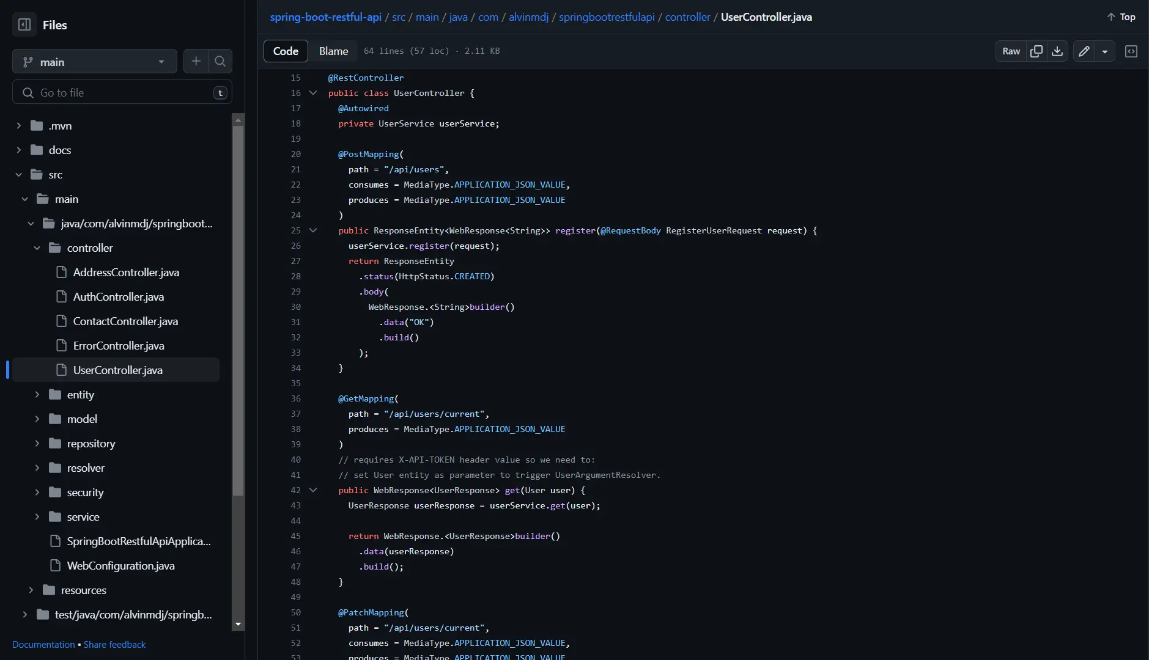Click the add file plus icon
1149x660 pixels.
[196, 61]
